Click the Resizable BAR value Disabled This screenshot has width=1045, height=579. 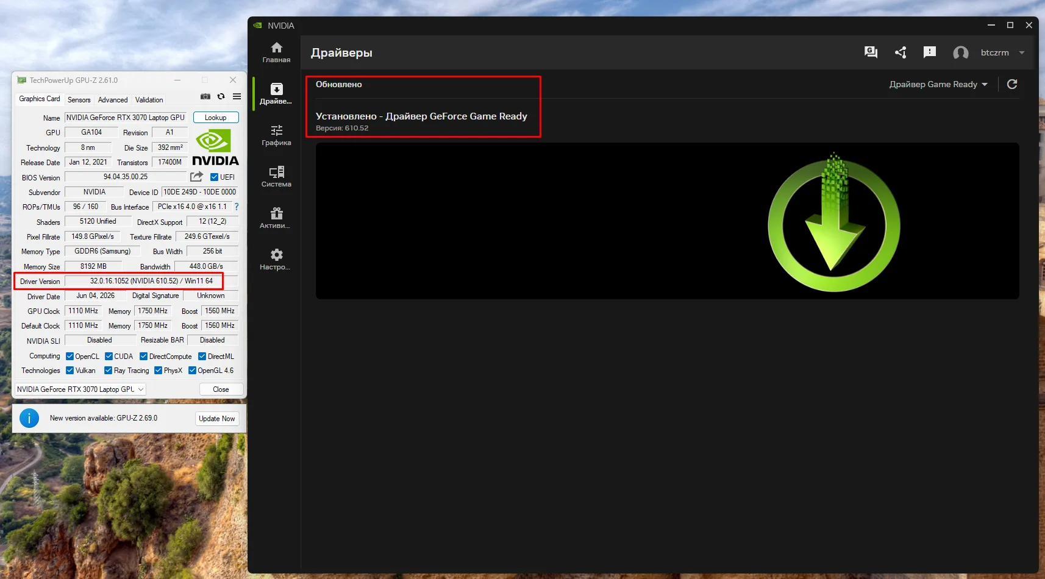[x=212, y=340]
